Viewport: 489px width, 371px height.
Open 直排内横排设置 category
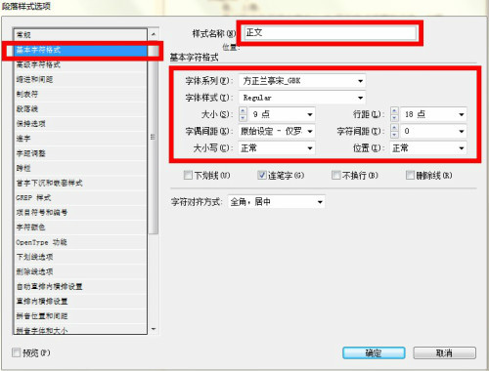[x=80, y=302]
